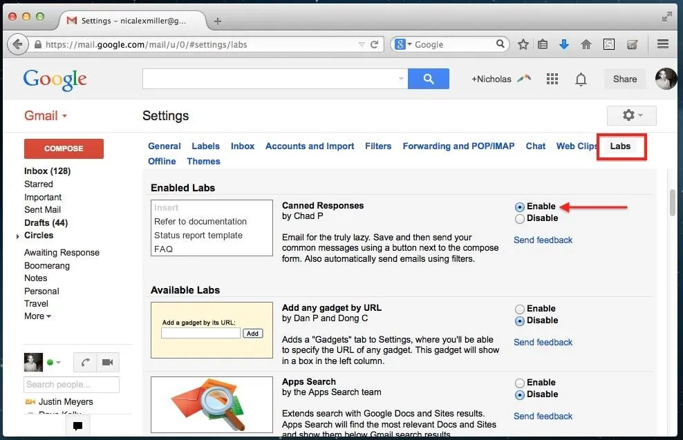Click the Google apps grid icon
This screenshot has width=683, height=440.
552,79
